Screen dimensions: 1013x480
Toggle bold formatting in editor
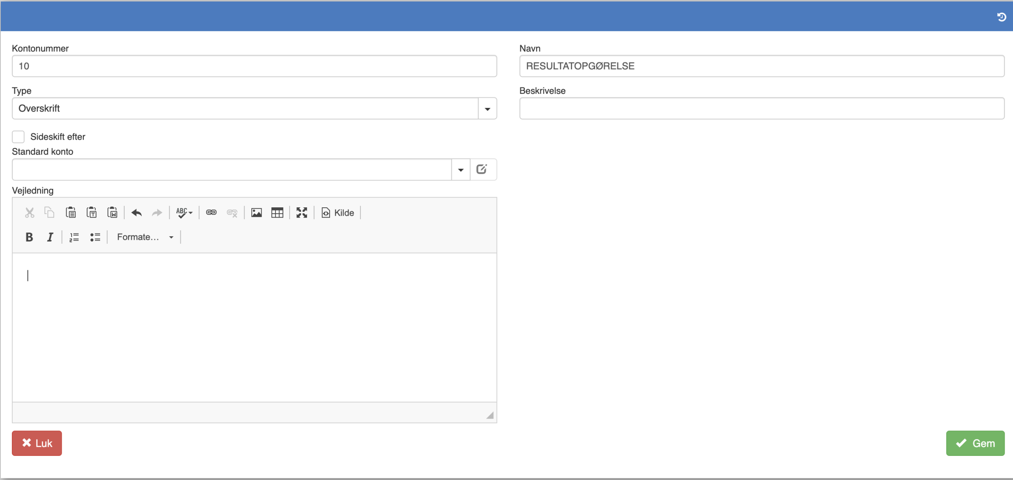[x=29, y=237]
